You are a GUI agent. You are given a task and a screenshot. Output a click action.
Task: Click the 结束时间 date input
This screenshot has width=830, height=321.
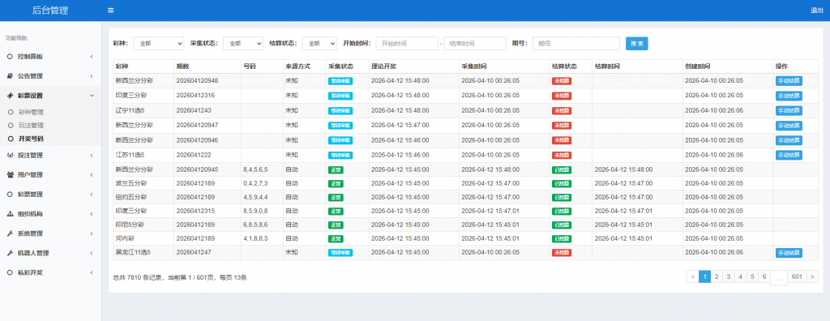tap(475, 44)
